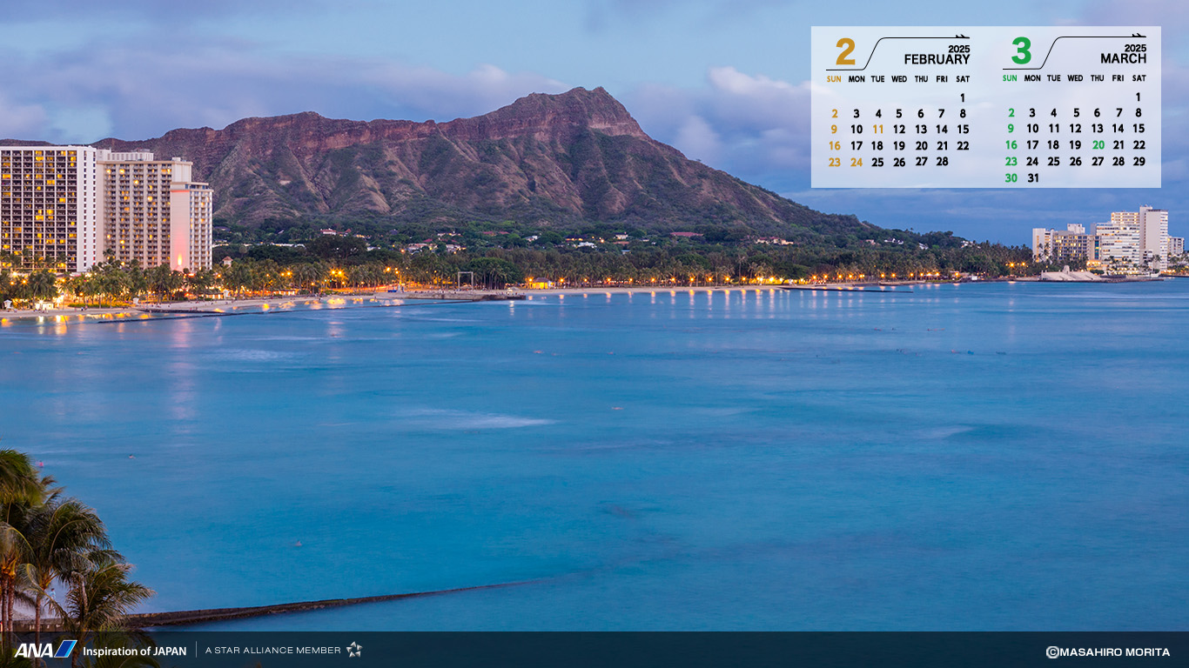Choose February 24 in orange
Image resolution: width=1189 pixels, height=668 pixels.
pyautogui.click(x=856, y=162)
